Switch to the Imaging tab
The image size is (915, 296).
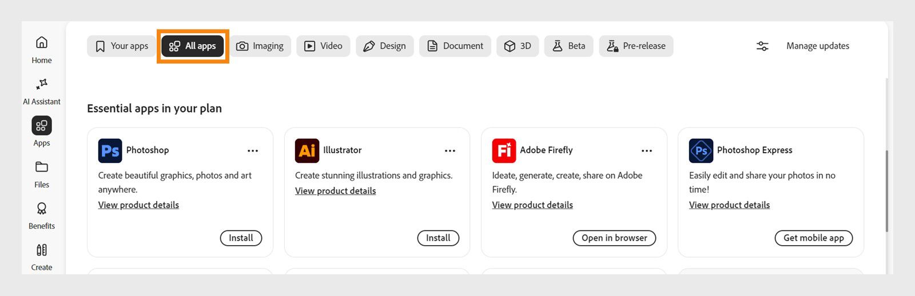(260, 46)
